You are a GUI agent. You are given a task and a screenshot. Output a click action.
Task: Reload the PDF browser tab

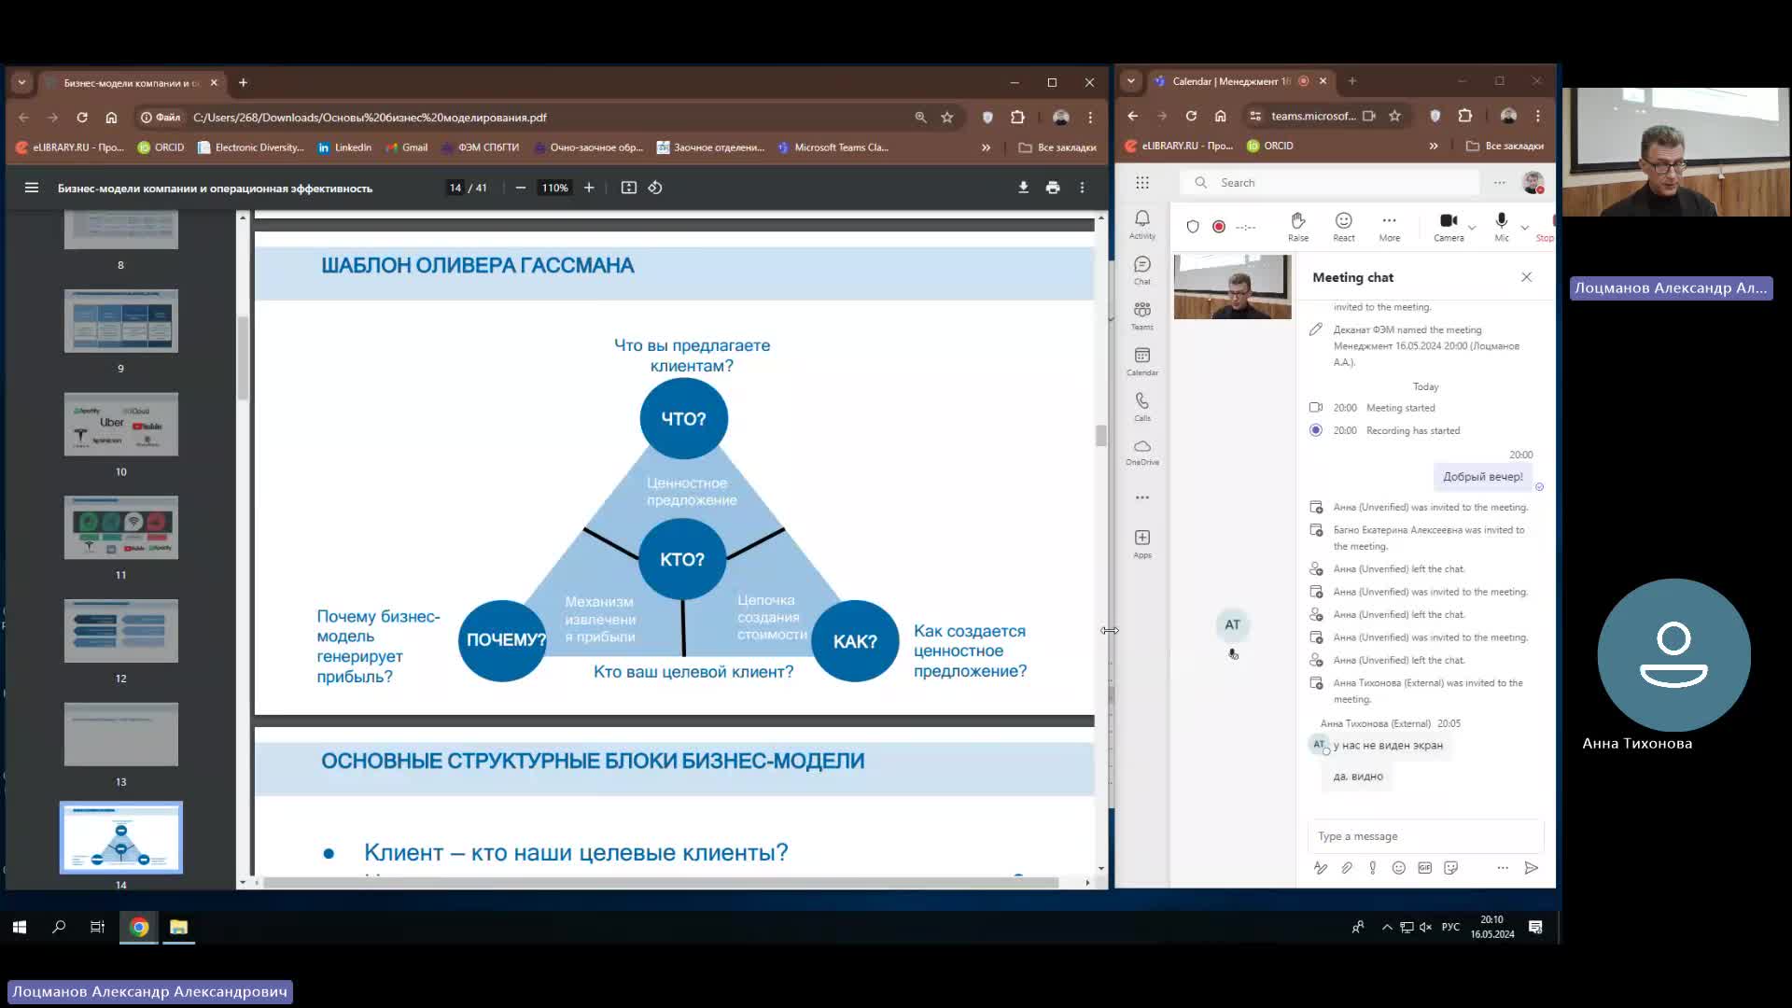(x=82, y=118)
